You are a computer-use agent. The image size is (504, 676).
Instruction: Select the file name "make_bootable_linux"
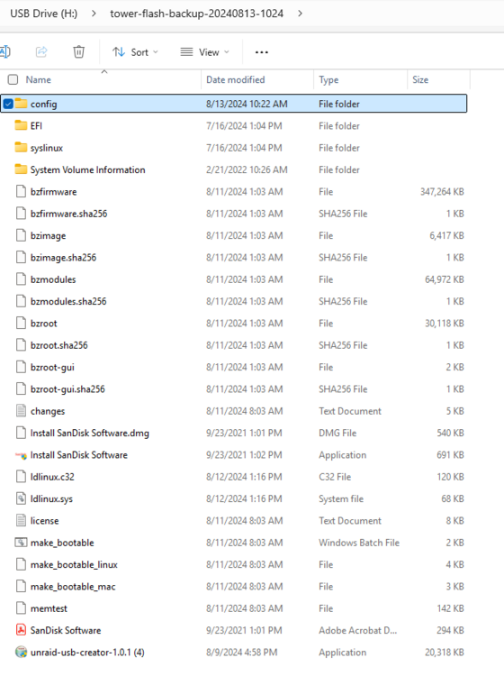tap(74, 565)
